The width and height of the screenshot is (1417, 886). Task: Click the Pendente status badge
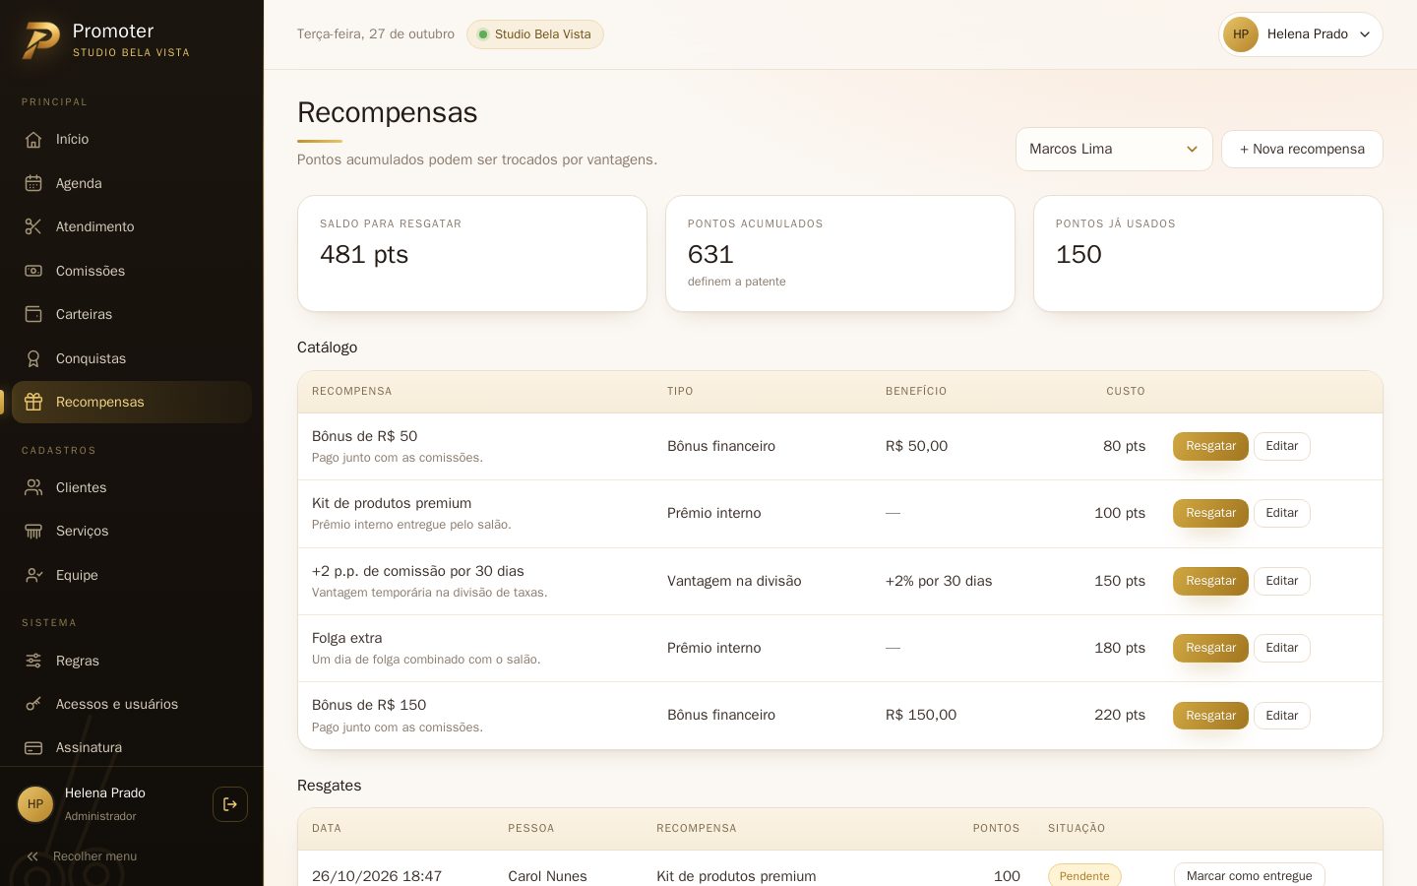(1084, 875)
